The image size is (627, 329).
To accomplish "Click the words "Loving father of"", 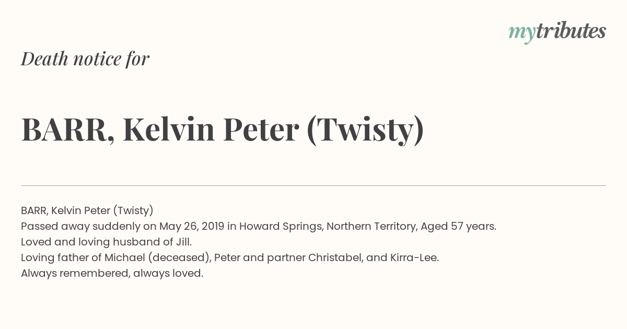I will tap(61, 257).
